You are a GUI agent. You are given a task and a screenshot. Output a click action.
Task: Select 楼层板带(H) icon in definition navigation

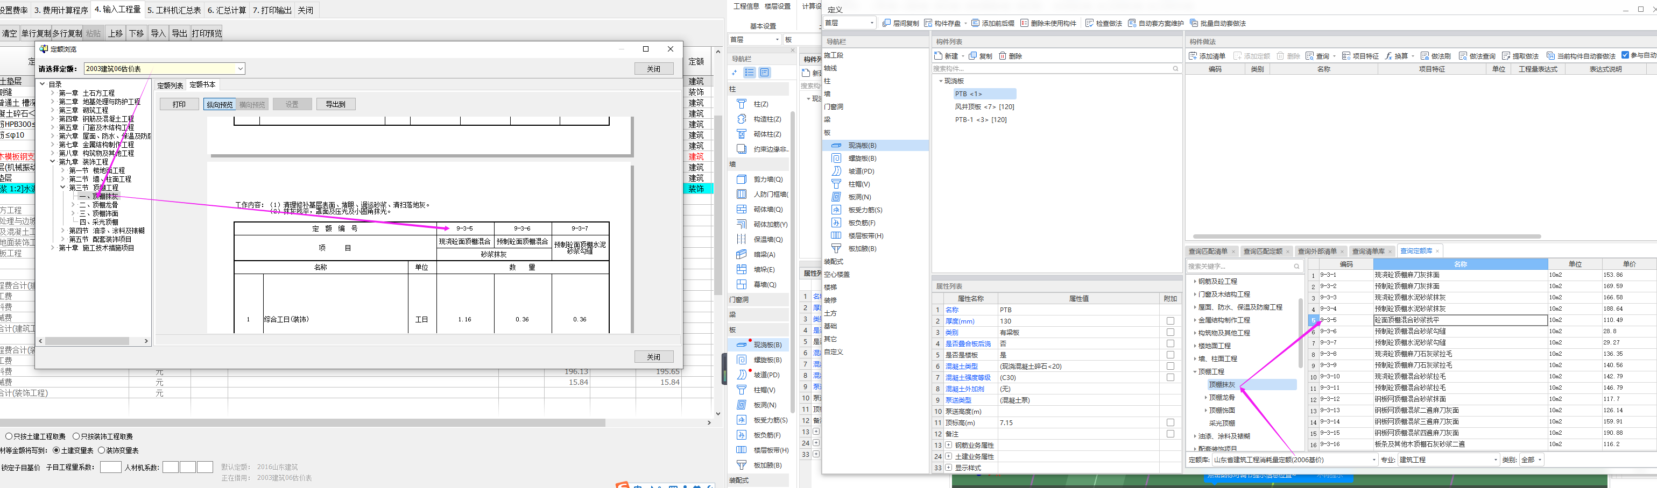click(836, 235)
